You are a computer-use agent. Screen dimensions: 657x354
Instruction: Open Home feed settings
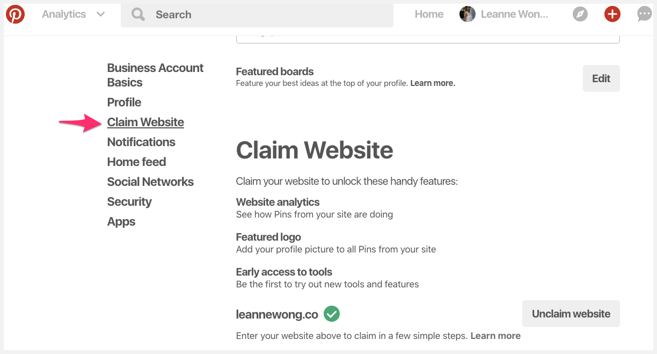click(x=136, y=162)
